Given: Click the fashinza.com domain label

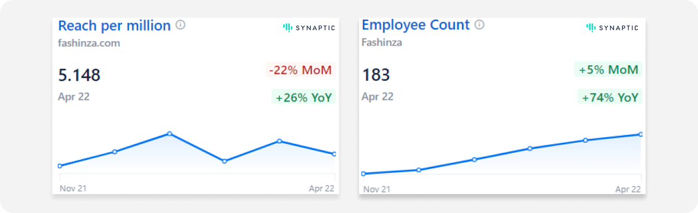Looking at the screenshot, I should 89,43.
